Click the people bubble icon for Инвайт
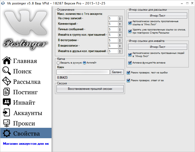Viewport: 195px width, 152px height. (7, 102)
